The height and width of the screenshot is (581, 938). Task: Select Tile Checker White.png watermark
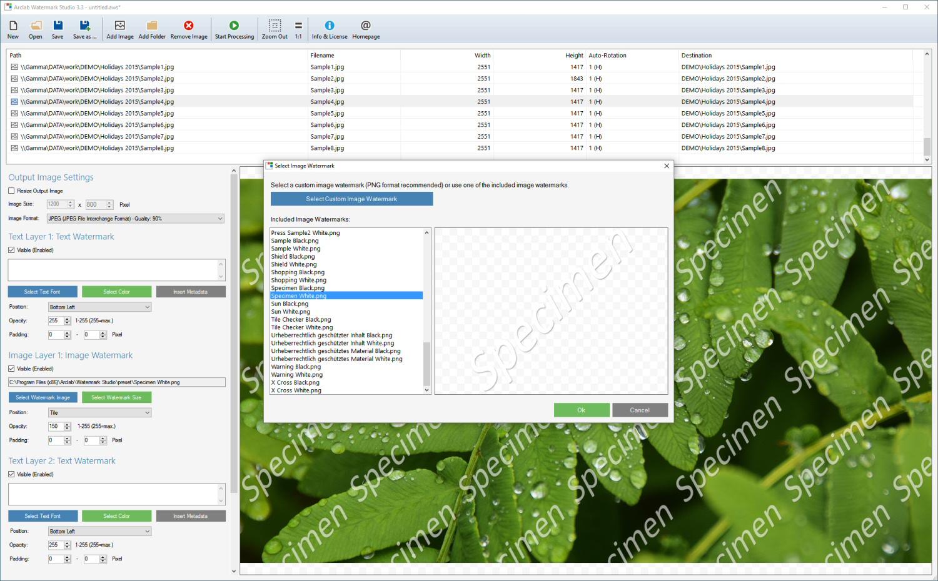tap(302, 327)
